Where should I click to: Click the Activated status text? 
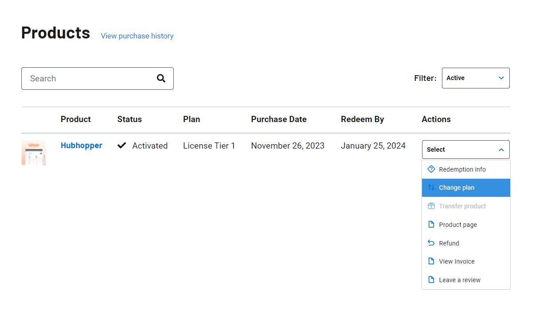tap(150, 146)
